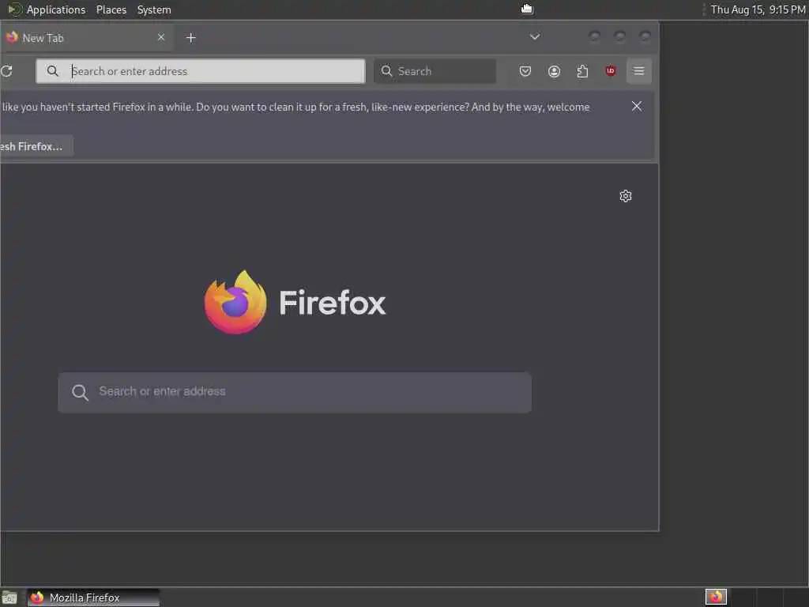809x607 pixels.
Task: Open the Applications menu
Action: coord(56,9)
